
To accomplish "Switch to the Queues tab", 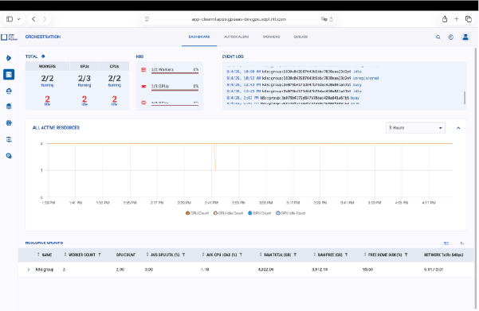I will pyautogui.click(x=300, y=37).
